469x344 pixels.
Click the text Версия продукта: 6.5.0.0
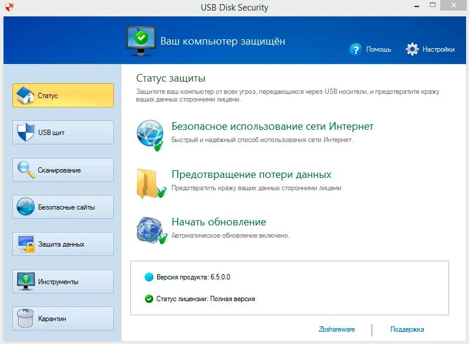pos(193,277)
